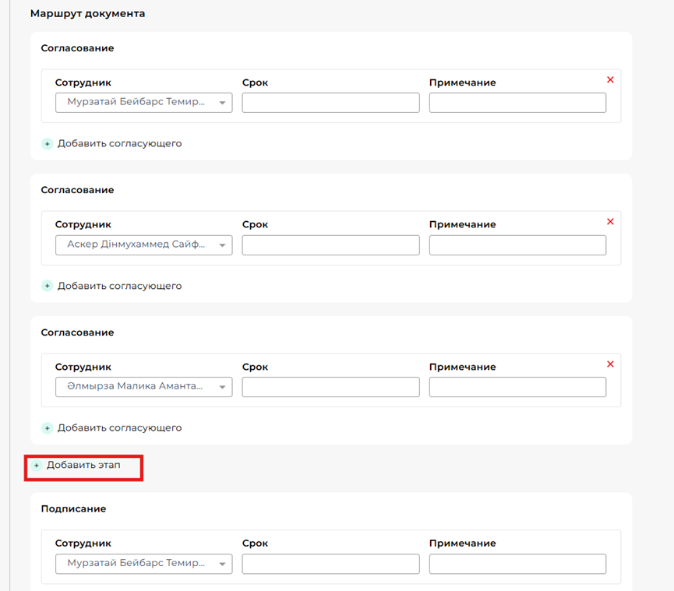This screenshot has height=591, width=674.
Task: Click the plus icon beside Добавить этап
Action: 36,466
